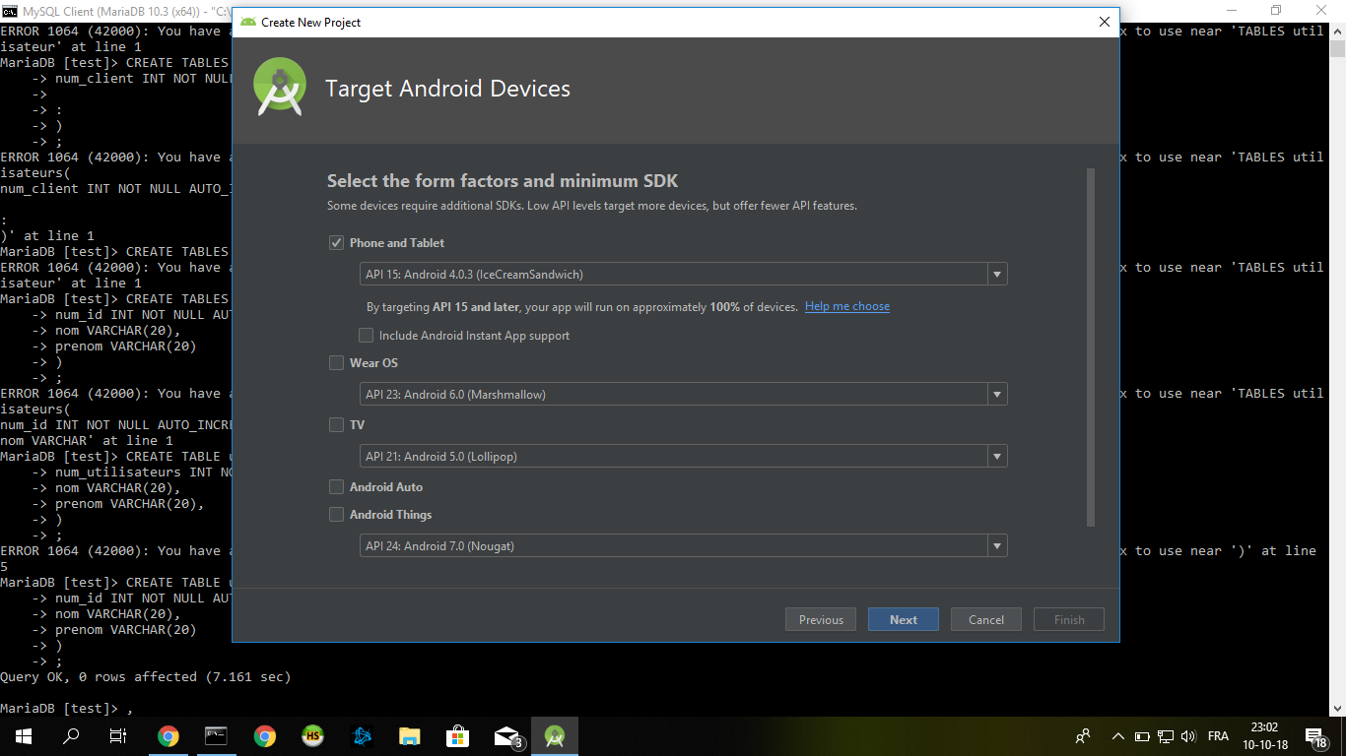Switch to the first Chrome taskbar icon
Viewport: 1346px width, 756px height.
tap(168, 736)
